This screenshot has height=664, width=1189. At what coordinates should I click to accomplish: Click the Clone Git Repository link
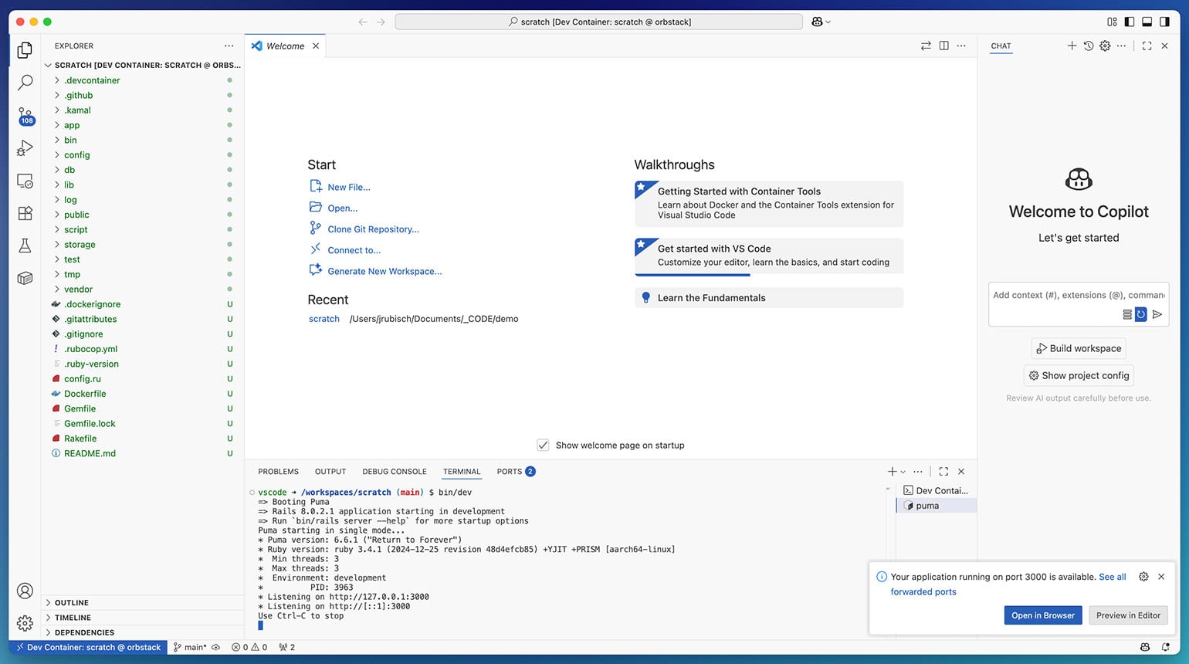pyautogui.click(x=373, y=229)
